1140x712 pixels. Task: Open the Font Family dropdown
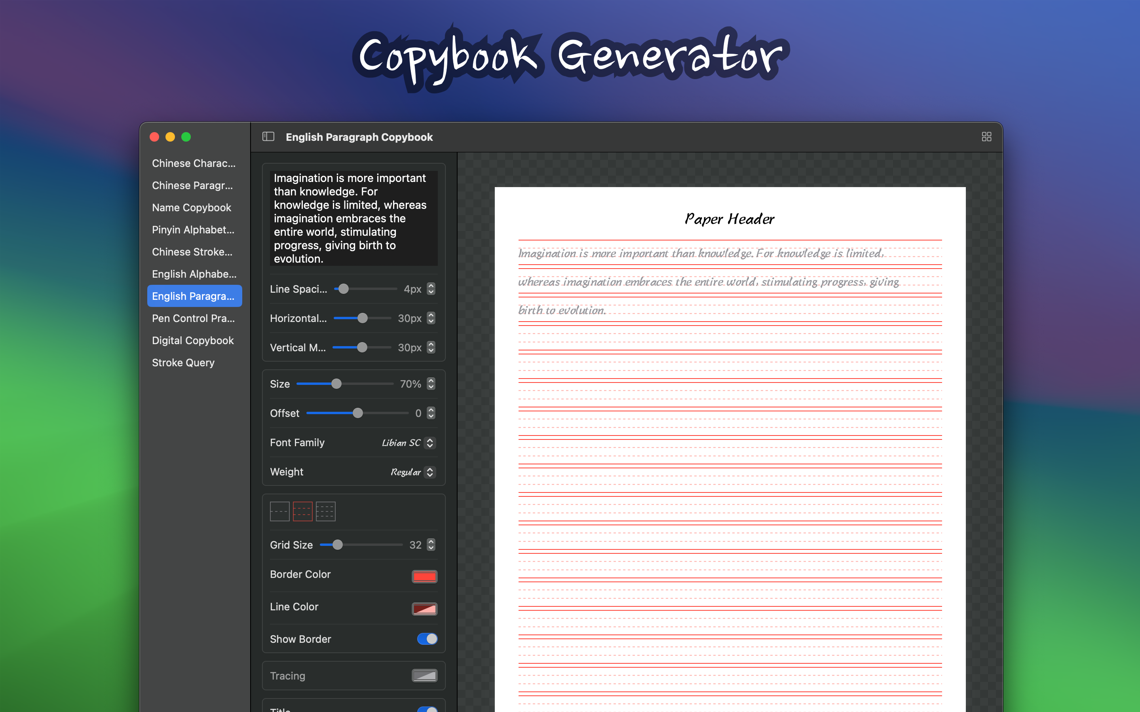pyautogui.click(x=408, y=443)
